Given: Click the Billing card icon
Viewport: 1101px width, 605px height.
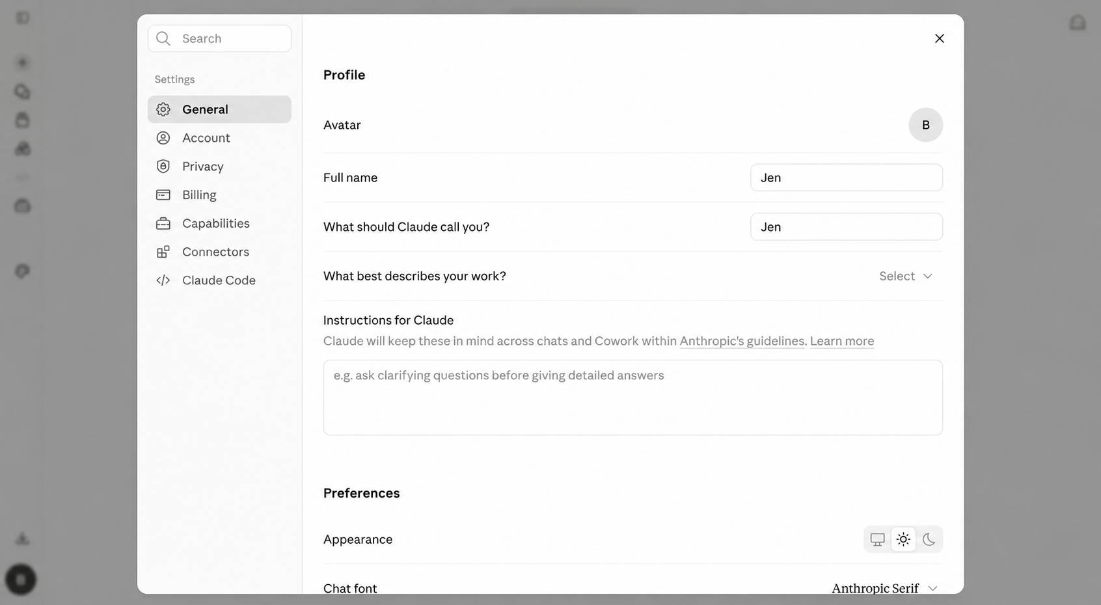Looking at the screenshot, I should pos(163,195).
